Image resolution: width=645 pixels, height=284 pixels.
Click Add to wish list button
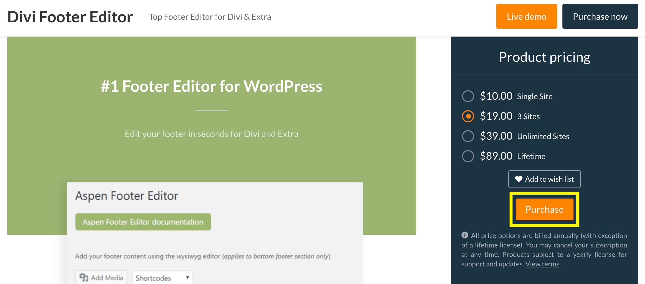[544, 179]
